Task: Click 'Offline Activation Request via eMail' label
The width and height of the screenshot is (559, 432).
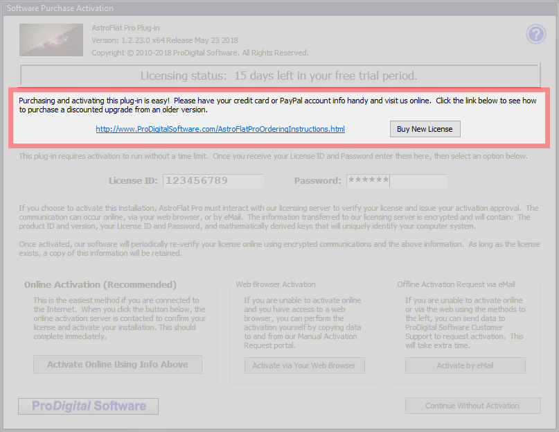Action: tap(456, 284)
